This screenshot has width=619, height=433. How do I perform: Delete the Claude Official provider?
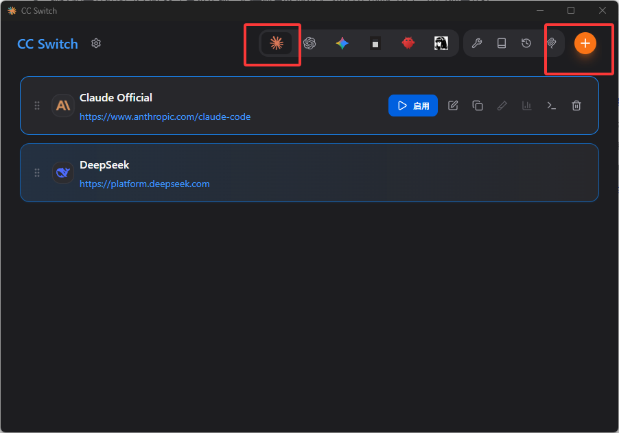(x=576, y=106)
